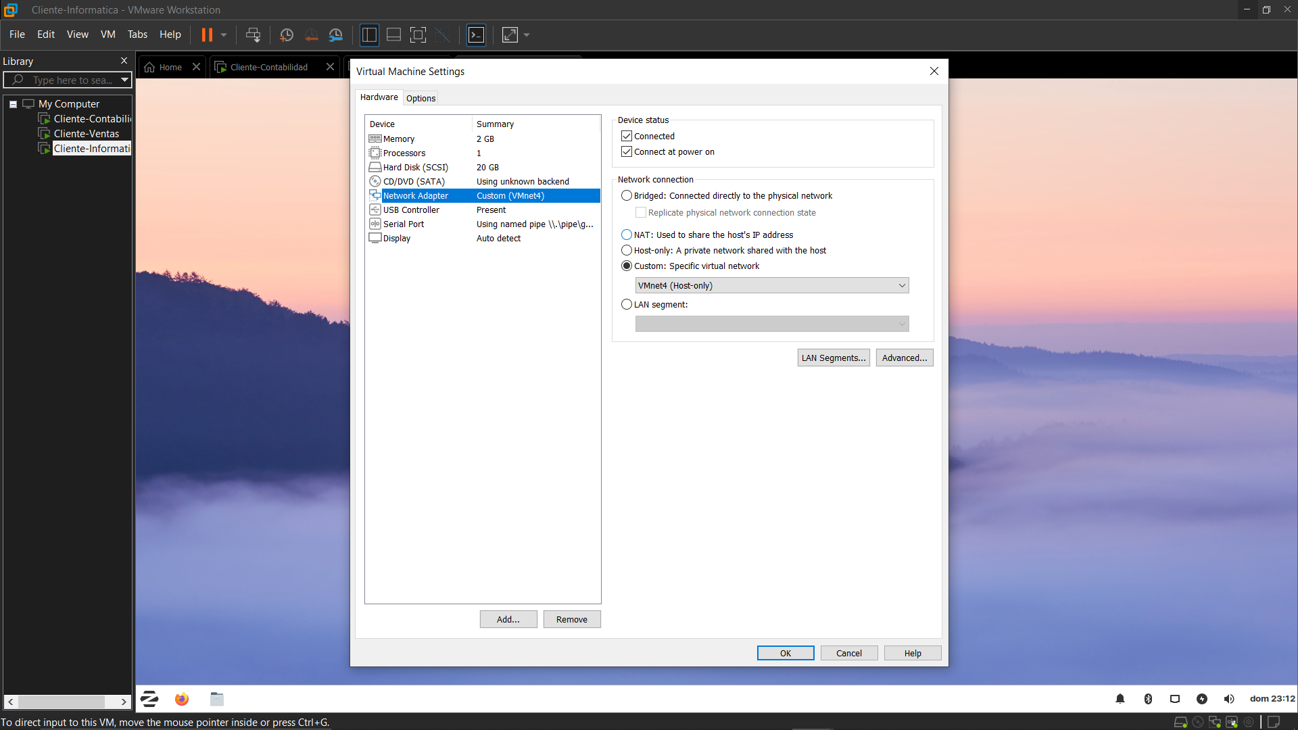Click the library horizontal scrollbar
The image size is (1298, 730).
(61, 702)
